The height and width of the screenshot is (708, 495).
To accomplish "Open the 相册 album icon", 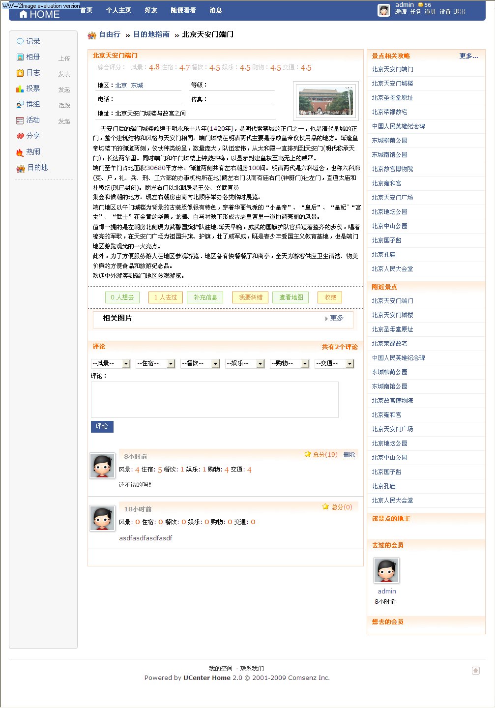I will pyautogui.click(x=20, y=57).
